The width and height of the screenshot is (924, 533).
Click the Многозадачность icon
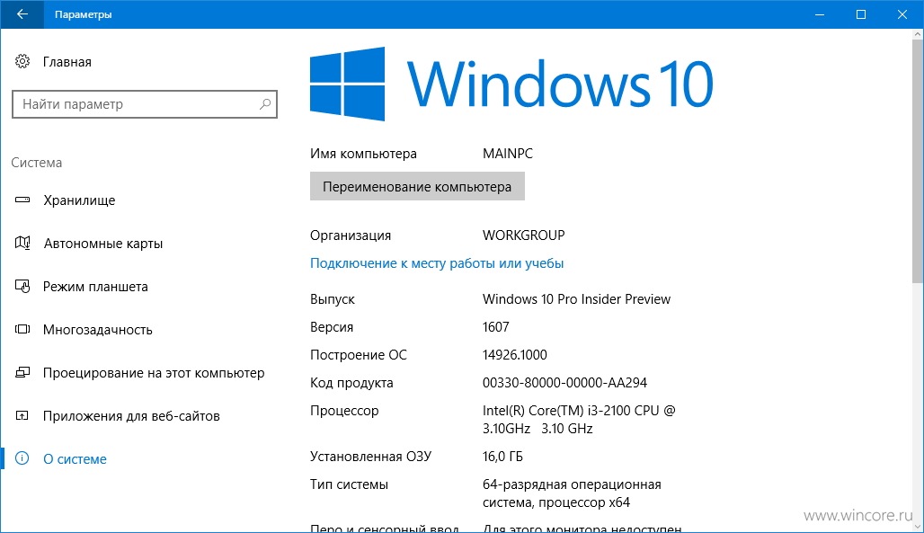coord(22,329)
